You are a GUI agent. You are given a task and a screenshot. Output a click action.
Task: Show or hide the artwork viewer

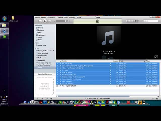pos(51,99)
